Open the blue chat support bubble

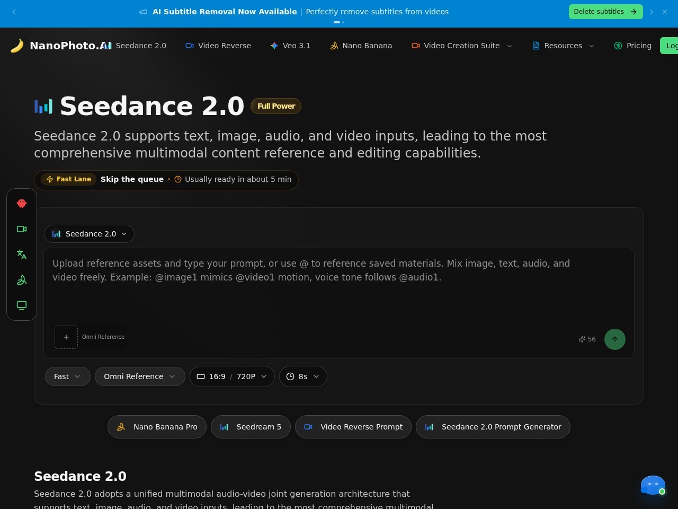pyautogui.click(x=653, y=485)
